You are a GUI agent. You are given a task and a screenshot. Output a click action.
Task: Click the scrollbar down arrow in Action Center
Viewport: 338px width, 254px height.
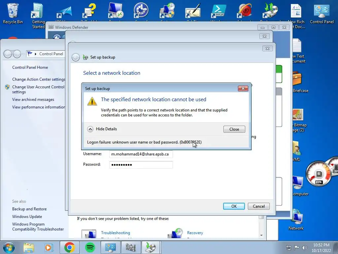[261, 235]
